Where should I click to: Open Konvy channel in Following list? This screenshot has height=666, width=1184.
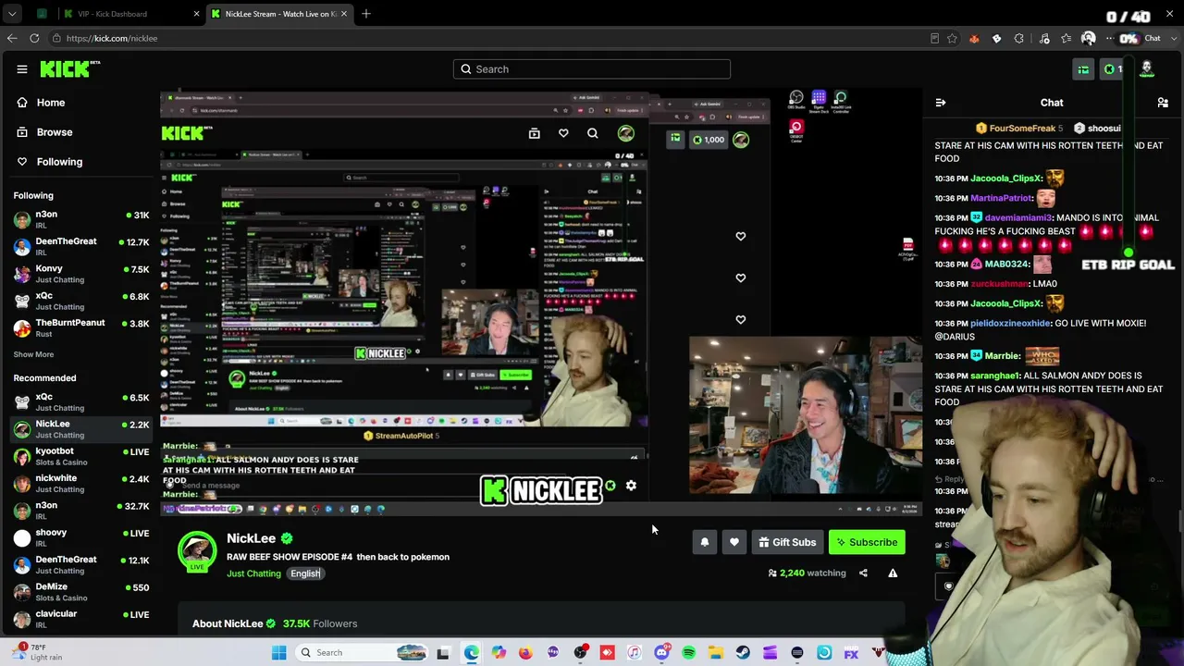pos(81,274)
